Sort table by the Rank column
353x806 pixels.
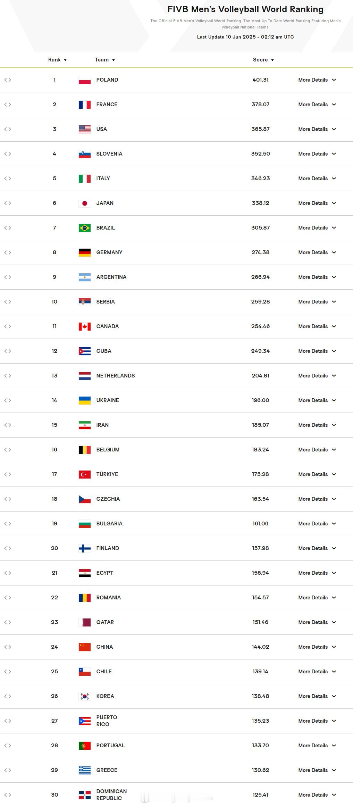(57, 60)
